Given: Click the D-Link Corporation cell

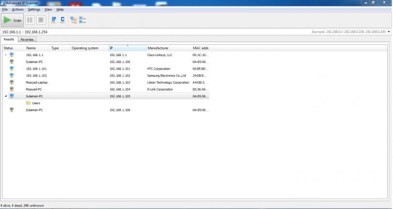Looking at the screenshot, I should 160,89.
